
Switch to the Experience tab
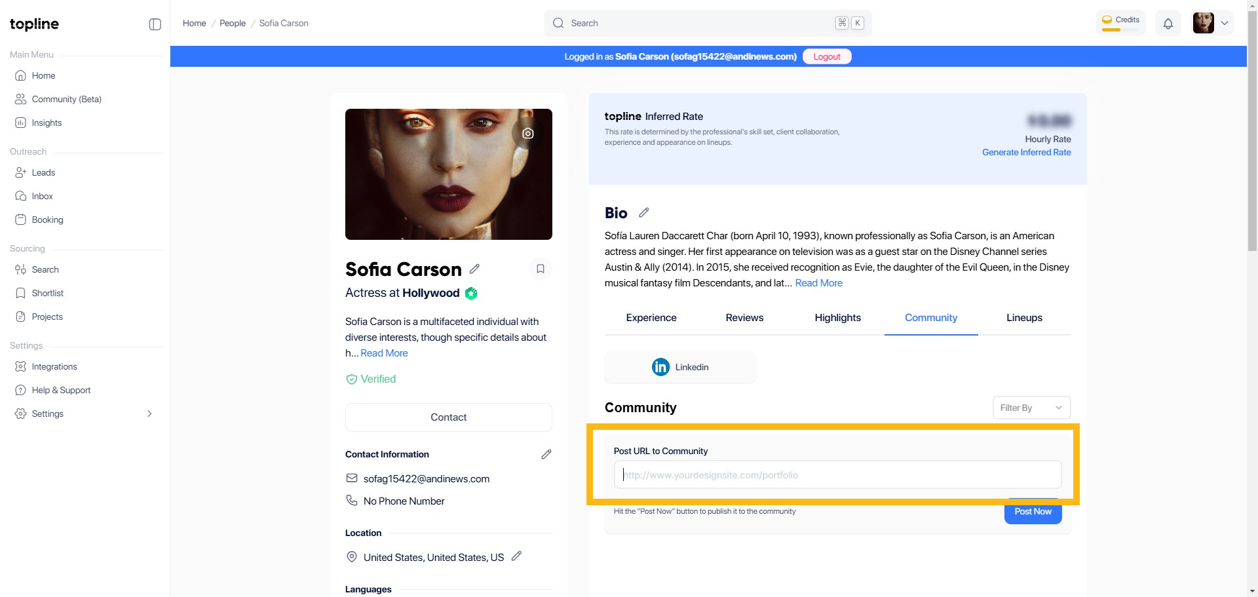(x=651, y=318)
